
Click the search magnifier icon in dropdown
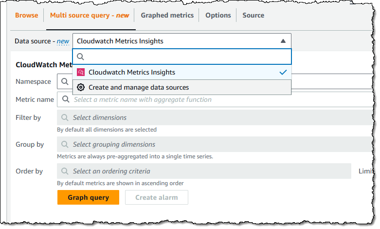click(x=81, y=57)
